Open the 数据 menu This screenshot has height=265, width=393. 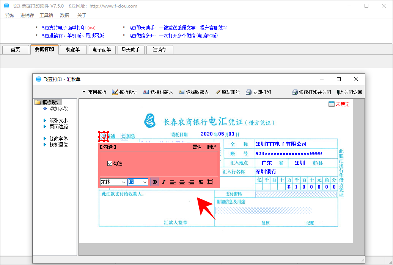click(64, 15)
